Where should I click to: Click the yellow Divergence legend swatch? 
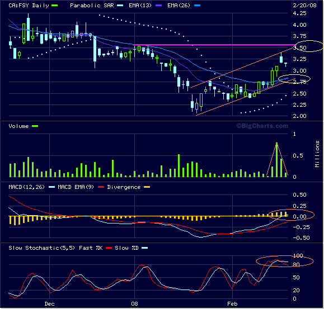point(147,187)
